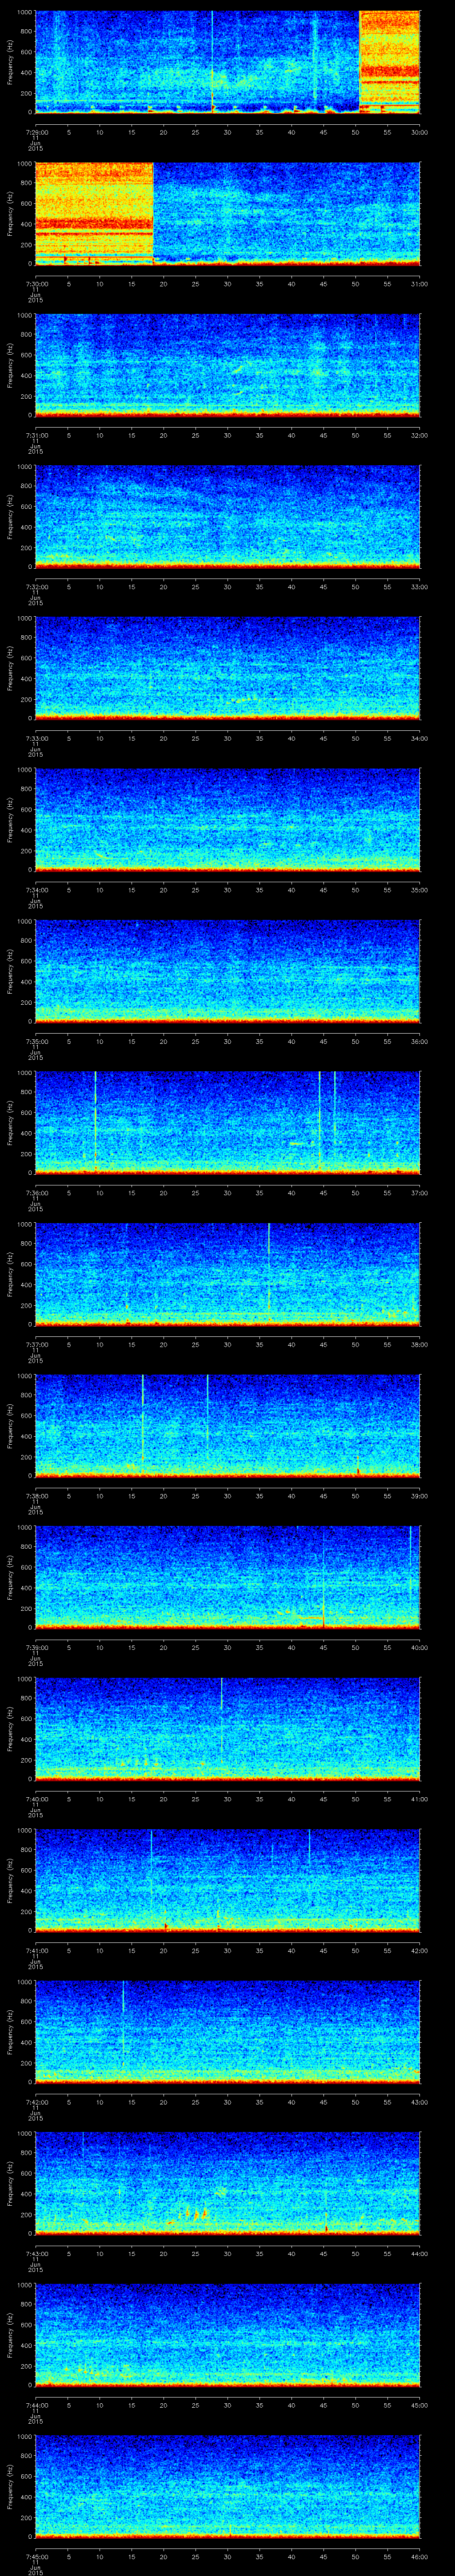Select the spectrogram panel starting at 7:44:00
Viewport: 455px width, 2576px height.
click(227, 2335)
